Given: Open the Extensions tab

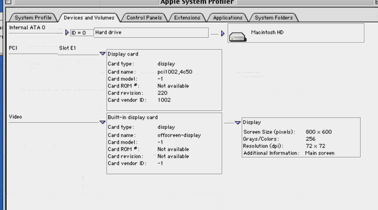Looking at the screenshot, I should click(187, 18).
